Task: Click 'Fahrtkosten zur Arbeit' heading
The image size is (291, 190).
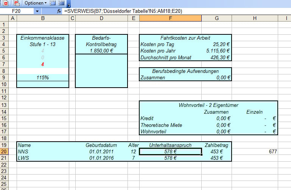Action: tap(185, 38)
